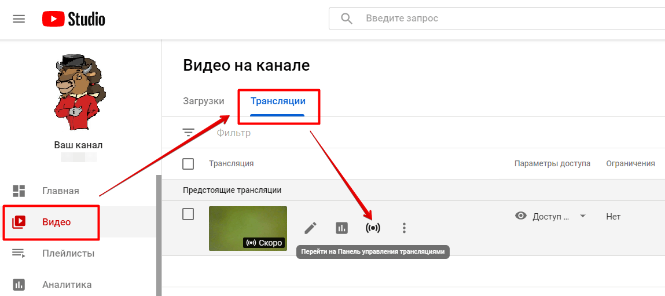
Task: Click the YouTube Studio logo
Action: point(74,19)
